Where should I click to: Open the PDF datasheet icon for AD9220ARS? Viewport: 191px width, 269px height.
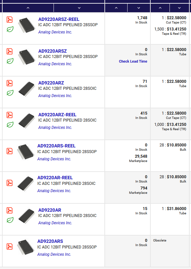pyautogui.click(x=10, y=246)
